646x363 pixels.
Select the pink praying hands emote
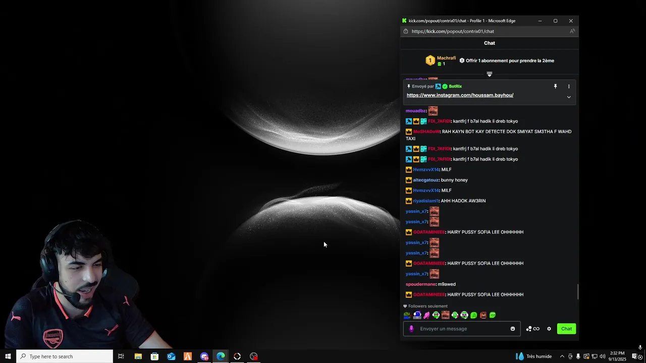click(x=426, y=315)
